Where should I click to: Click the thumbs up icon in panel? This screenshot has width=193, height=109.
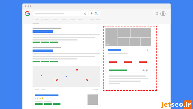[x=144, y=70]
